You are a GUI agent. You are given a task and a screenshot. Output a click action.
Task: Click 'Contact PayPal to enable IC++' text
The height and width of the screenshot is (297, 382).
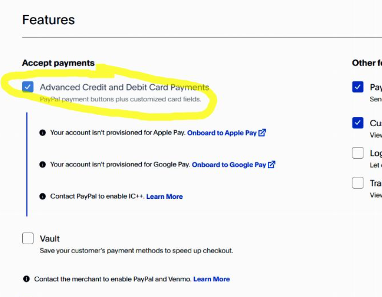(x=97, y=196)
